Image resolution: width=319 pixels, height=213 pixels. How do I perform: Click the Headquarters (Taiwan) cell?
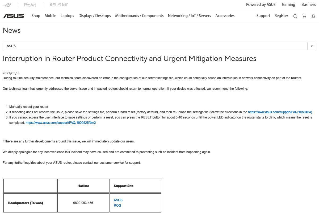(x=30, y=203)
